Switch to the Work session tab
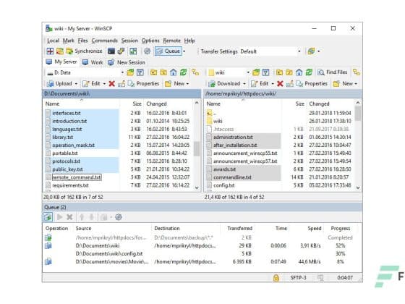 pos(93,62)
